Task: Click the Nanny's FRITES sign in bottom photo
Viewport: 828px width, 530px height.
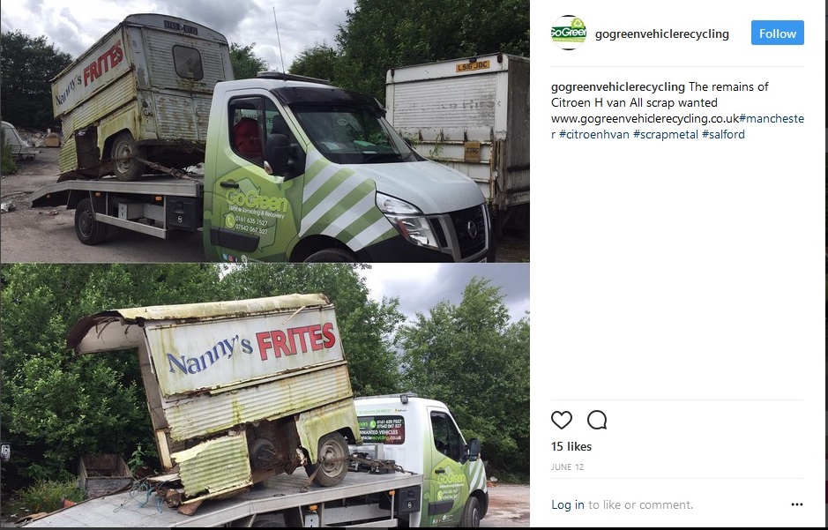Action: click(250, 347)
